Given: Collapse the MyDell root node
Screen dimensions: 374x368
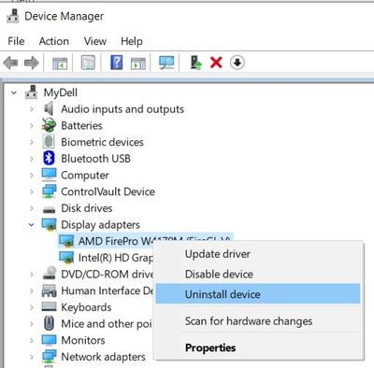Looking at the screenshot, I should (x=14, y=92).
